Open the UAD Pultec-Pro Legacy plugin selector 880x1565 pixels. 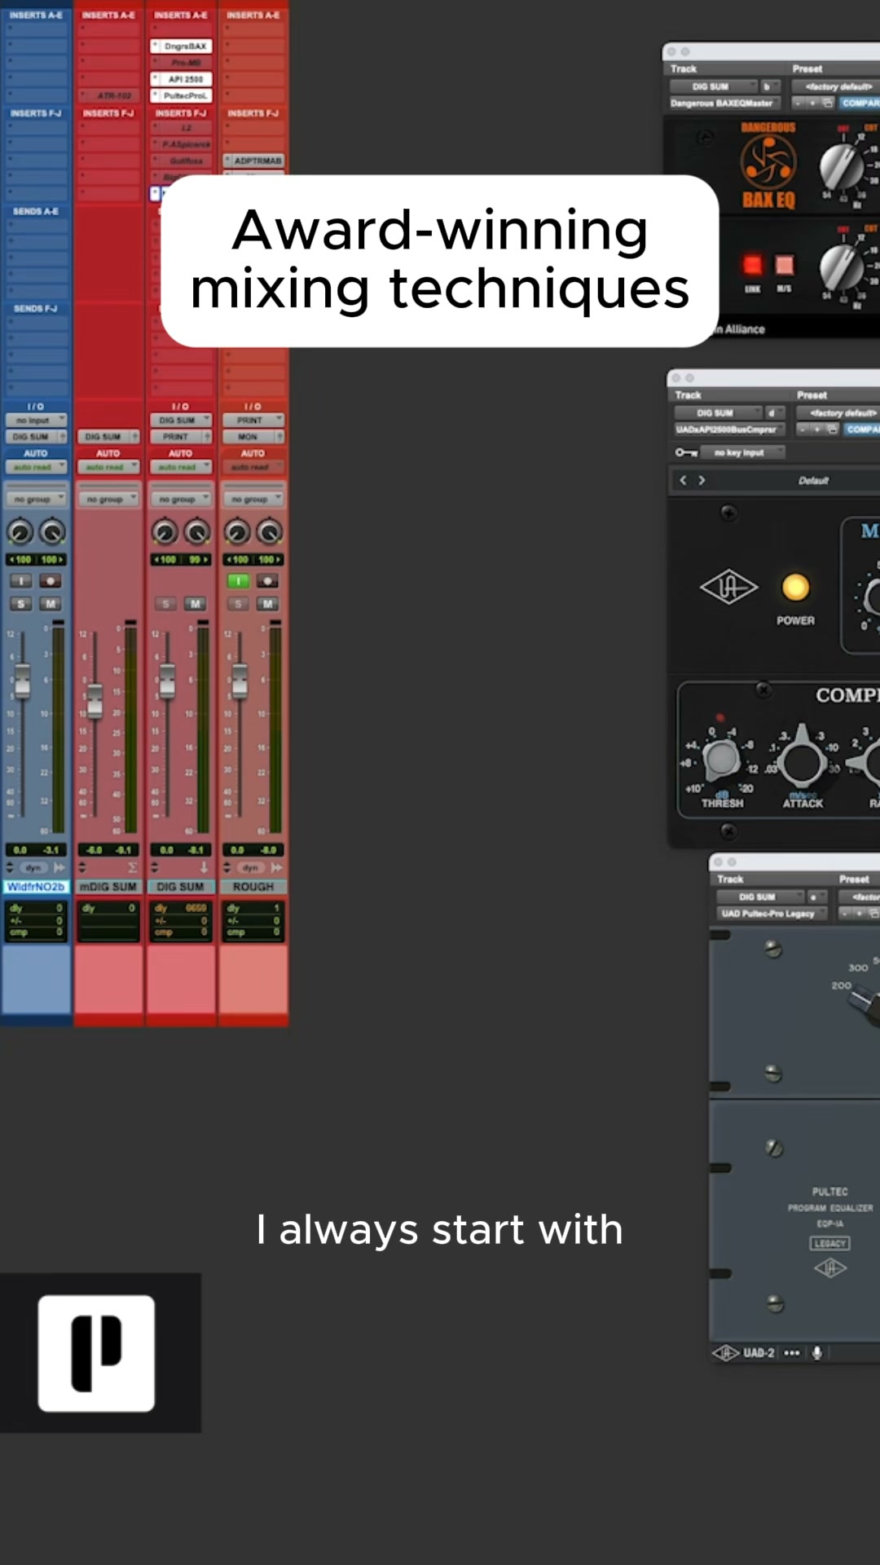pos(772,914)
